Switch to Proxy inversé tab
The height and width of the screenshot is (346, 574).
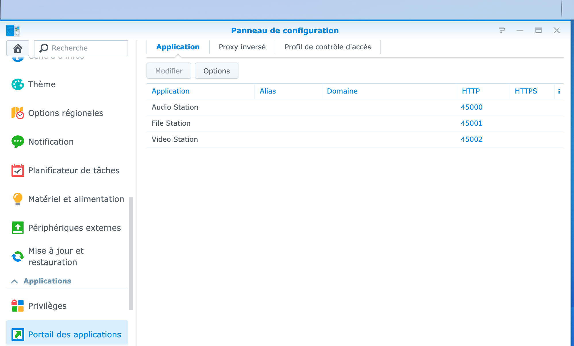[242, 47]
